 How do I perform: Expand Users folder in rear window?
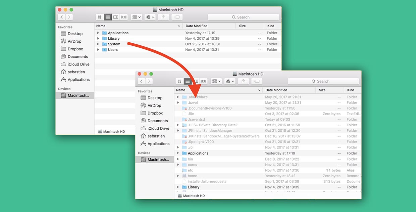coord(98,50)
